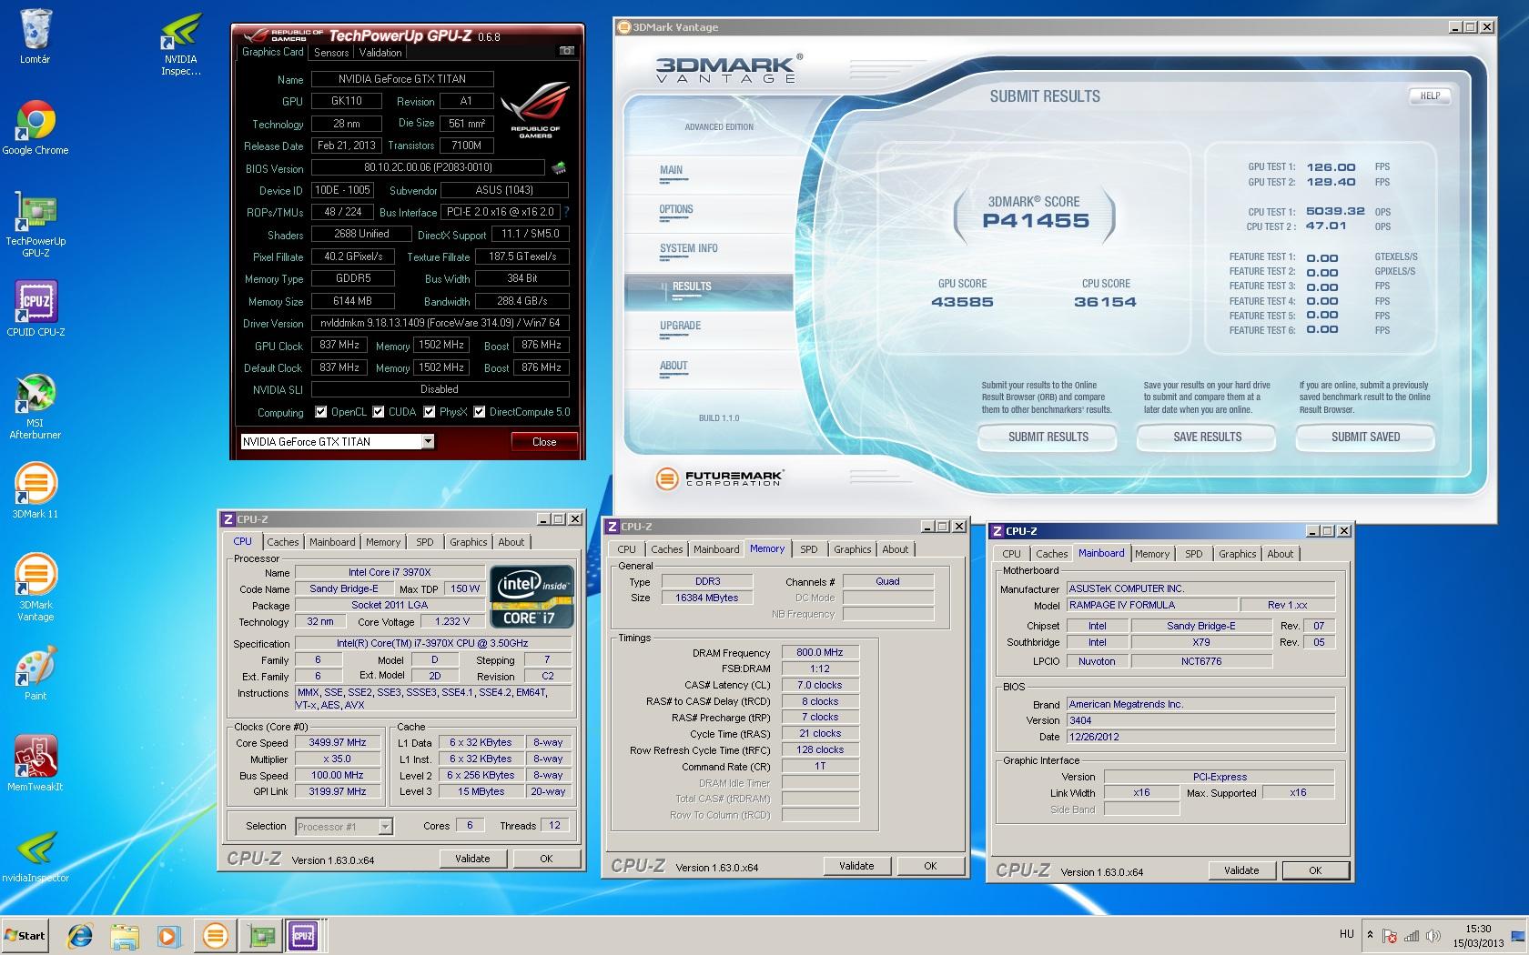Click the Start button
Viewport: 1529px width, 955px height.
click(x=25, y=935)
